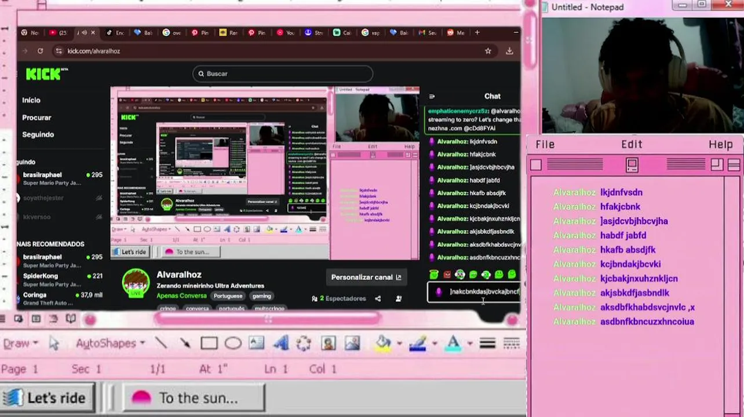Image resolution: width=744 pixels, height=417 pixels.
Task: Open Line Style icon
Action: (x=488, y=343)
